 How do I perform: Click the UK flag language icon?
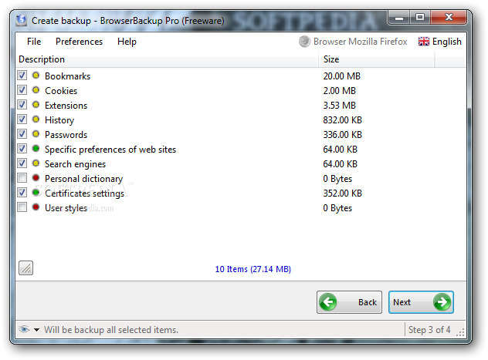coord(424,42)
